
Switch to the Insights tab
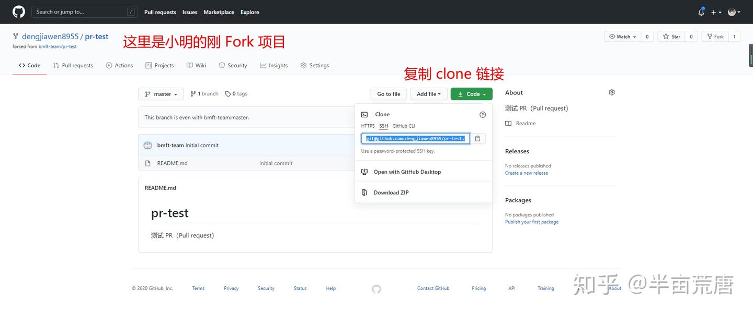coord(274,65)
